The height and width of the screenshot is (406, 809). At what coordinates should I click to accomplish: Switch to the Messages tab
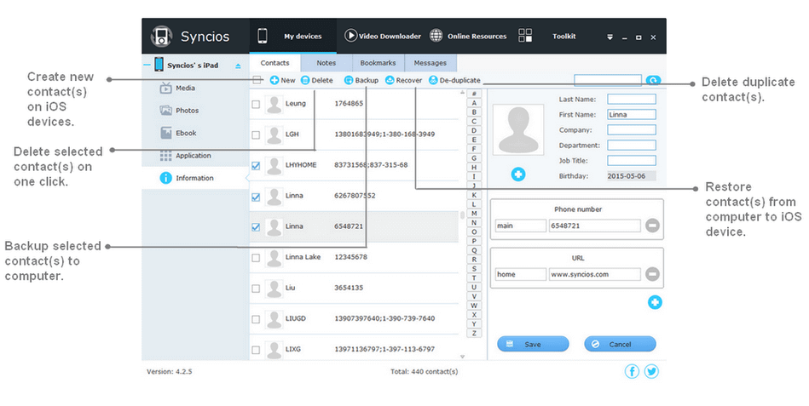coord(431,63)
